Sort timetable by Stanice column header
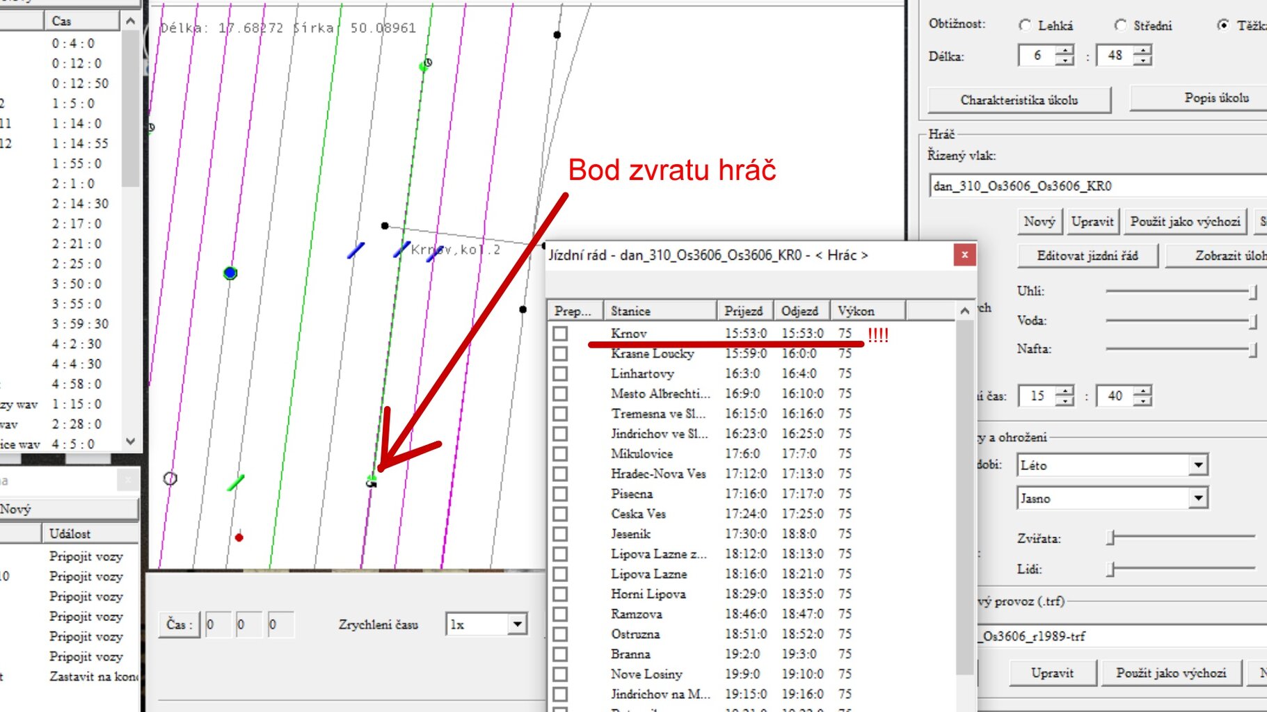 (660, 311)
